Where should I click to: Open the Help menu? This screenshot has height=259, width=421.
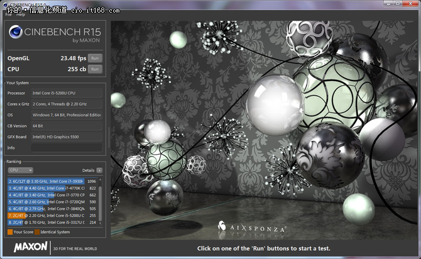point(21,14)
